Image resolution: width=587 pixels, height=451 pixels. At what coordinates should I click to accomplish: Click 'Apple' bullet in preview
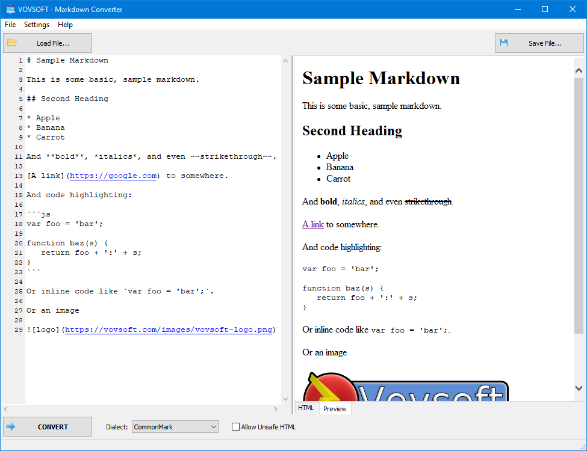337,156
